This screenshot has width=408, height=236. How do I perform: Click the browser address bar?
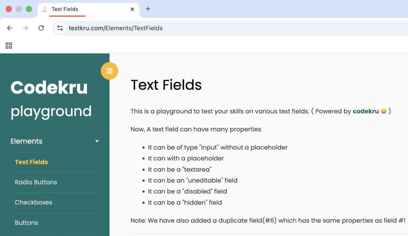(159, 28)
